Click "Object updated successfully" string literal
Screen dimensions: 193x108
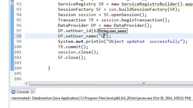144,41
